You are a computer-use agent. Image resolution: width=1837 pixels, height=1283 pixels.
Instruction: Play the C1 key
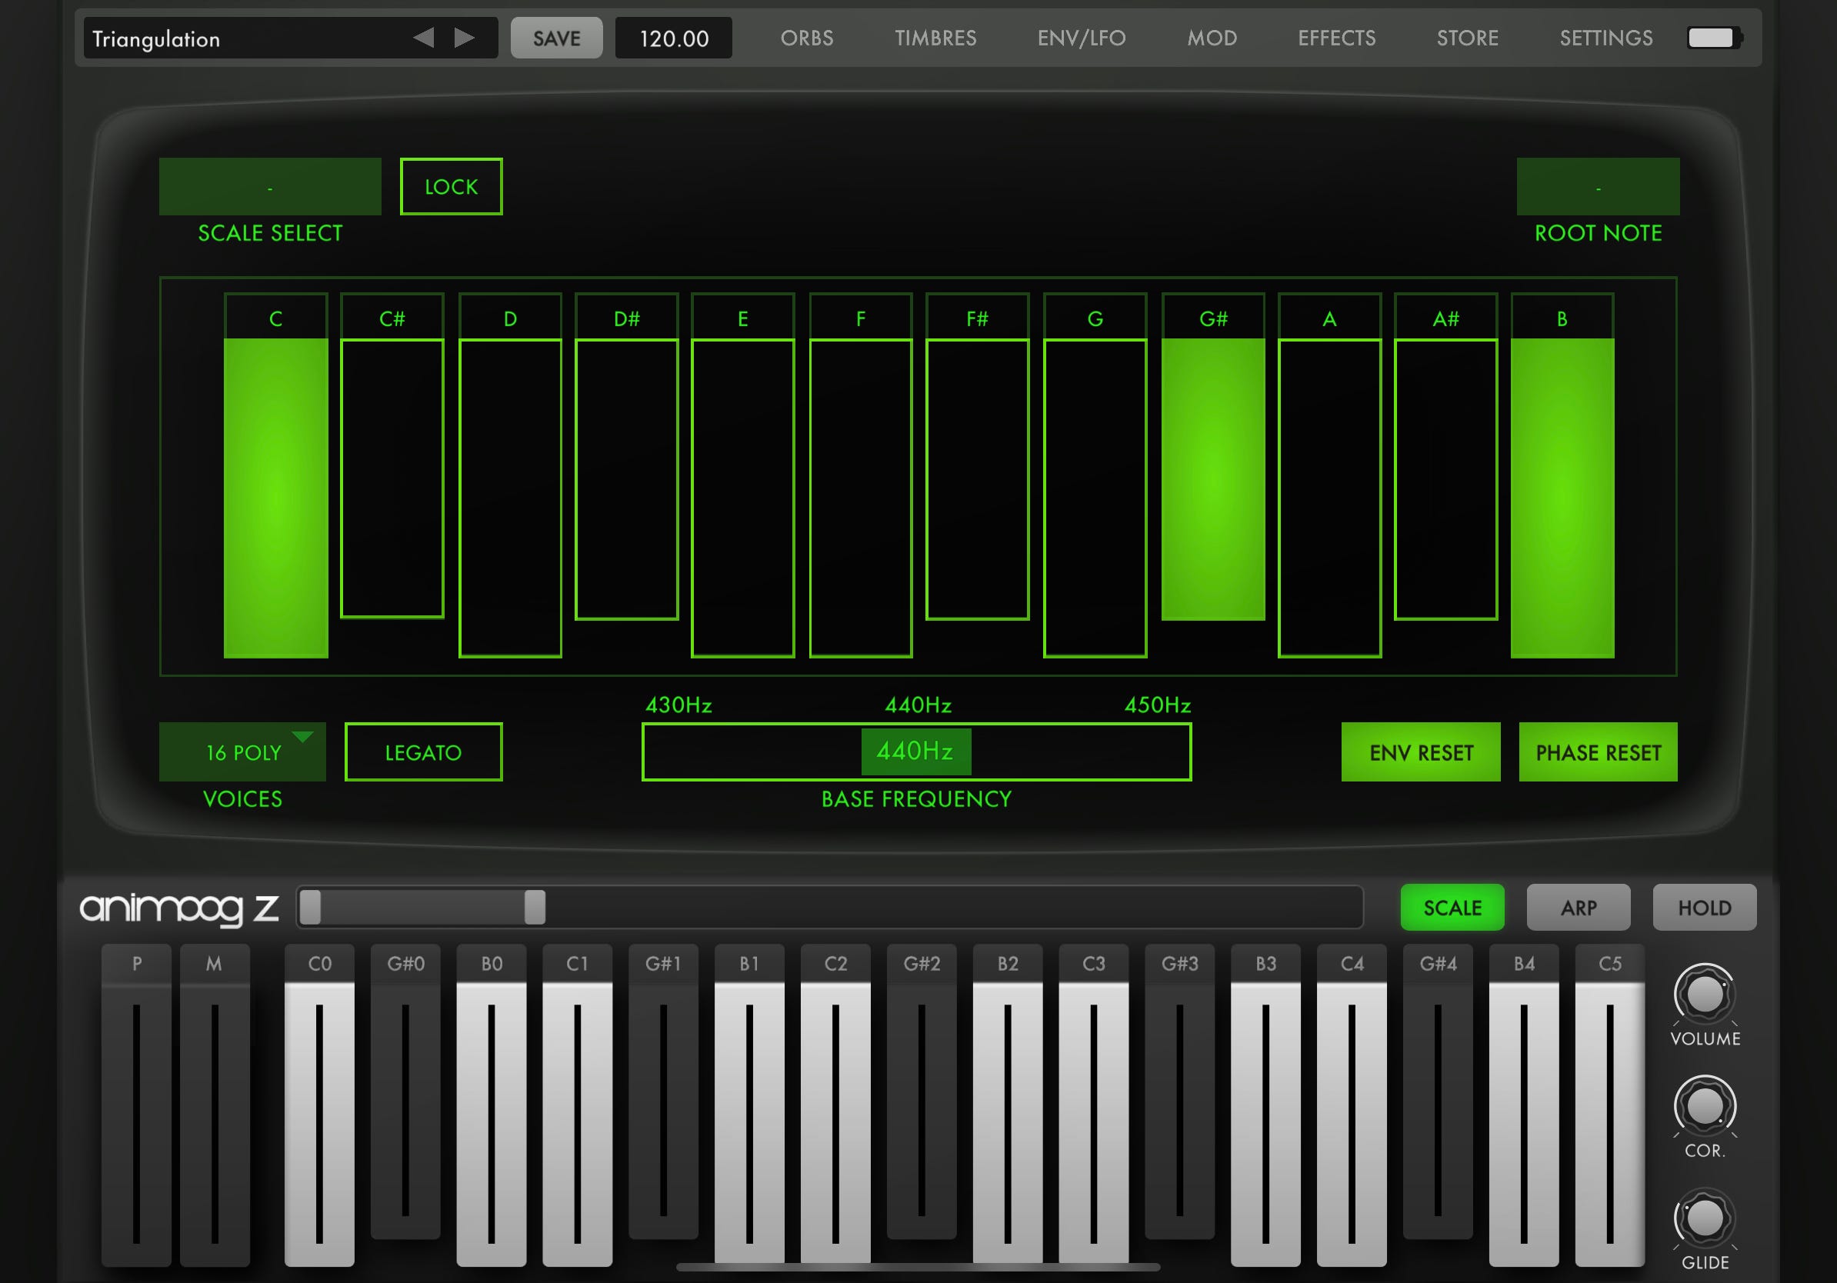click(578, 1105)
